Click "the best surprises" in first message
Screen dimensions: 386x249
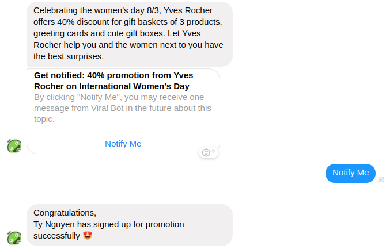68,56
